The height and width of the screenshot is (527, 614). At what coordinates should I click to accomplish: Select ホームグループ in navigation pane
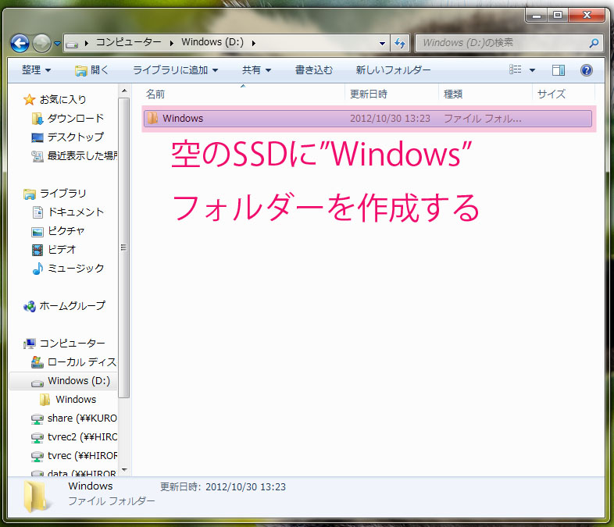tap(73, 306)
